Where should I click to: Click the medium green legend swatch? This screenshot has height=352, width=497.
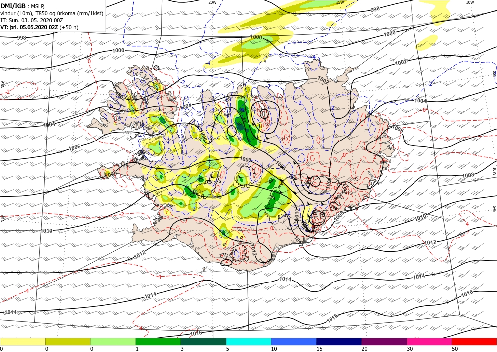click(x=158, y=341)
